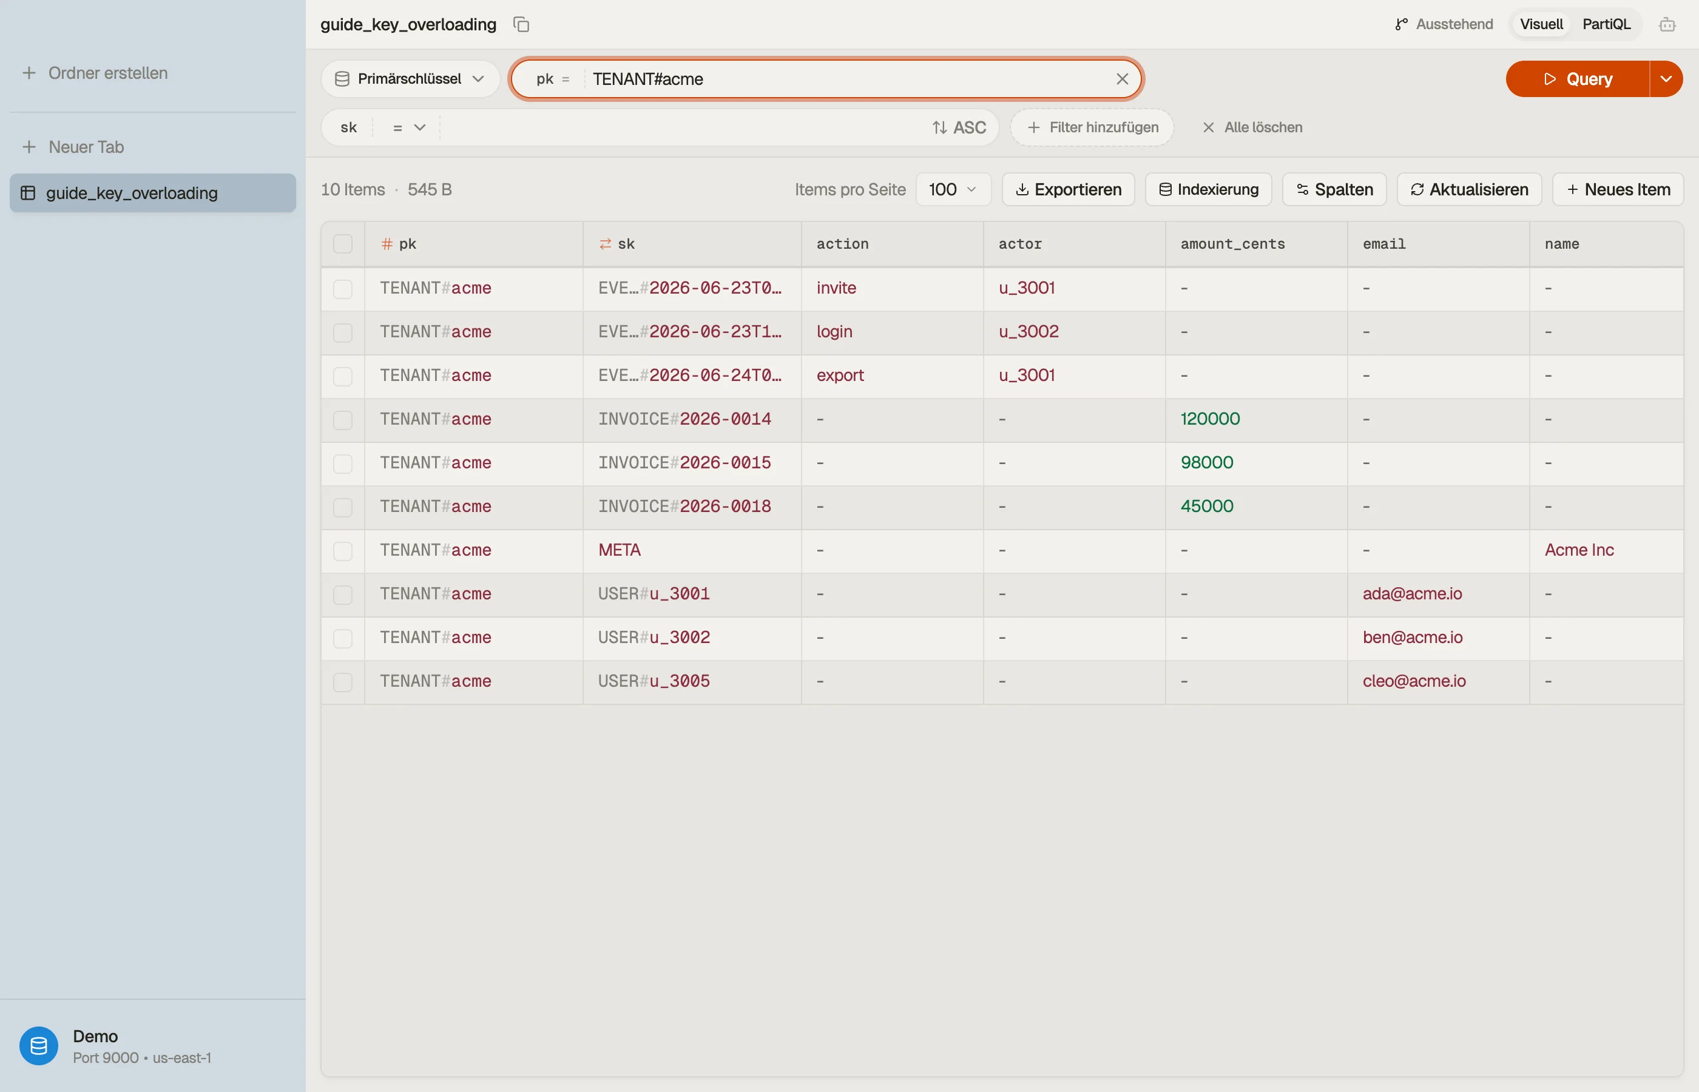Switch to PartiQL mode
Screen dimensions: 1699x1092
pos(1606,24)
